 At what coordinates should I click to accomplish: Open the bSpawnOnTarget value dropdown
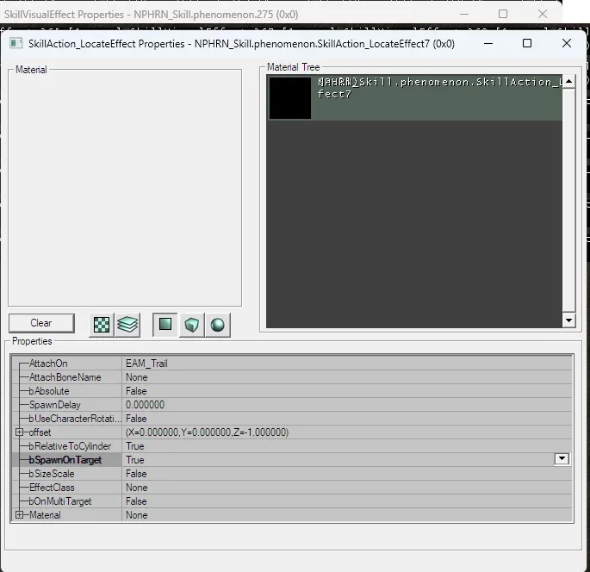(x=562, y=459)
